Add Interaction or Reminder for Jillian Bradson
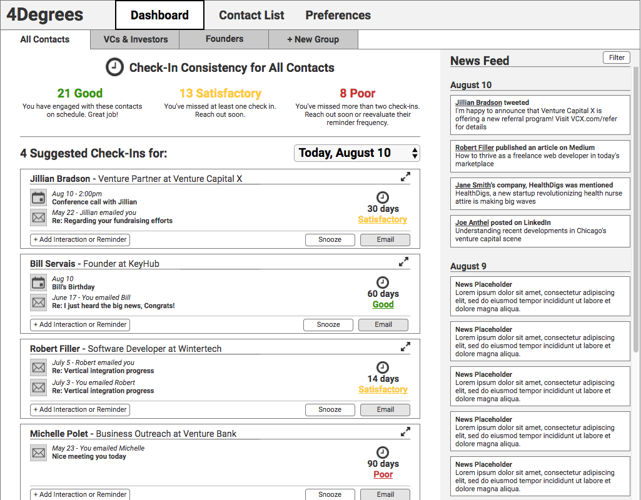This screenshot has height=500, width=641. [80, 240]
